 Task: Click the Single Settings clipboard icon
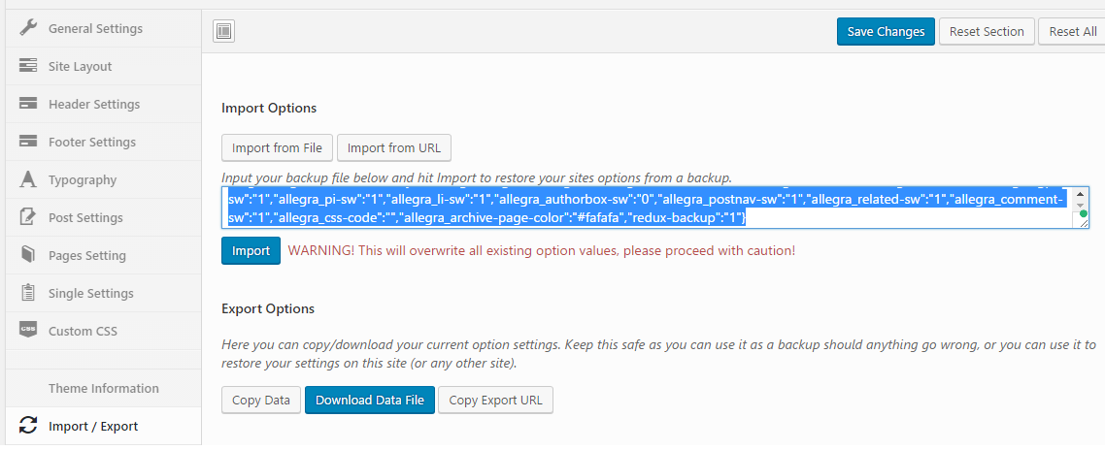[28, 293]
